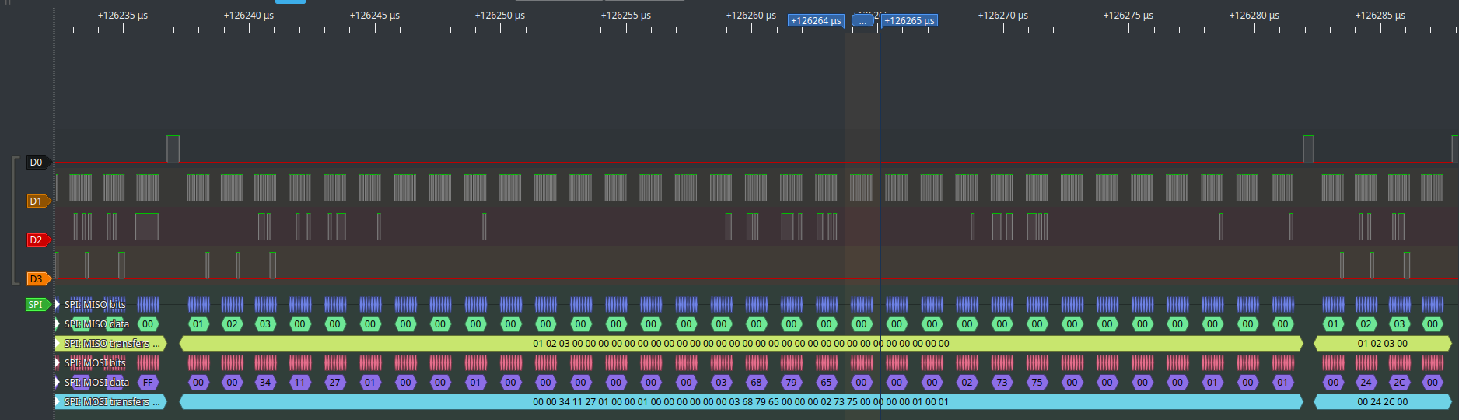The image size is (1459, 420).
Task: Open the green SPI decoder label
Action: tap(37, 305)
